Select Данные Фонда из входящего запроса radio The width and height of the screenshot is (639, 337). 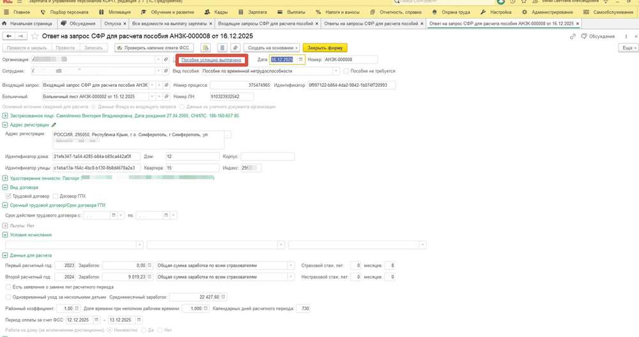click(x=94, y=107)
